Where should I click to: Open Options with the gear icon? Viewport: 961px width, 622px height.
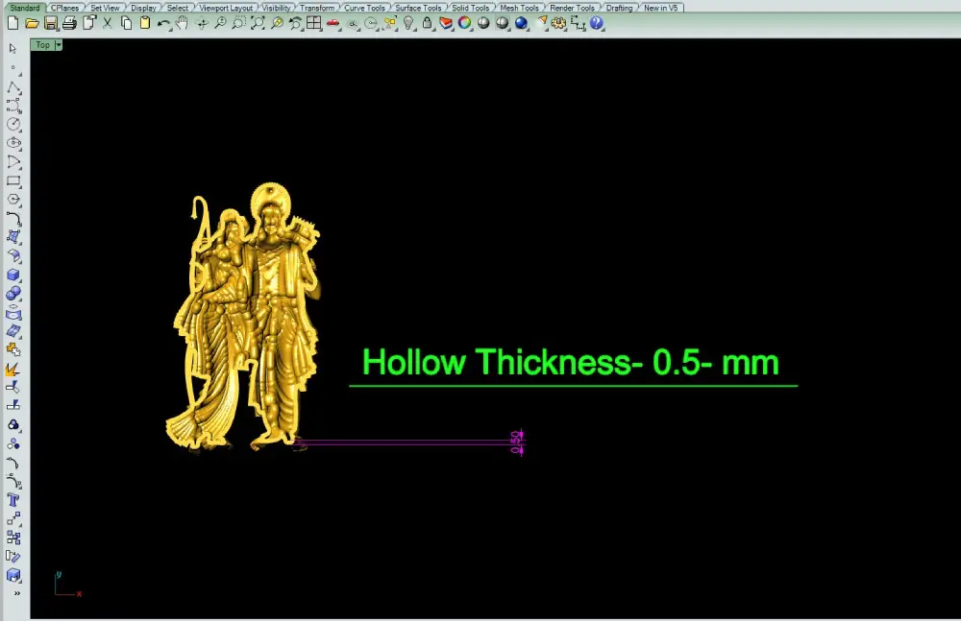pyautogui.click(x=559, y=23)
